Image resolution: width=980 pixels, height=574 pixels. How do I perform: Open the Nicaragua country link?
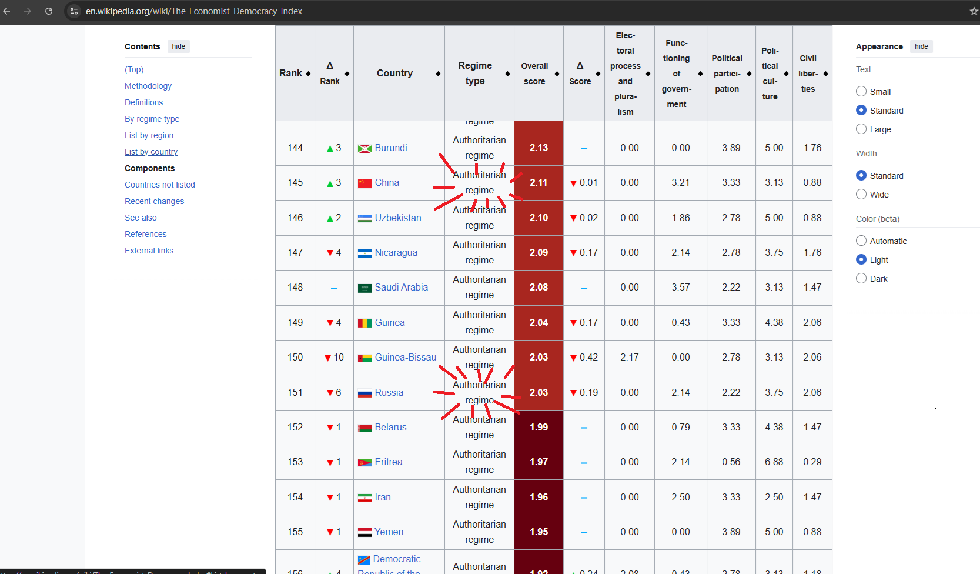[x=396, y=253]
